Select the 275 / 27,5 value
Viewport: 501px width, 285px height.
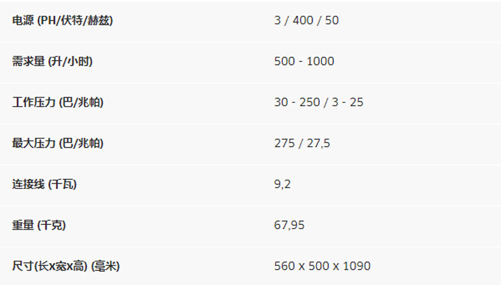302,144
